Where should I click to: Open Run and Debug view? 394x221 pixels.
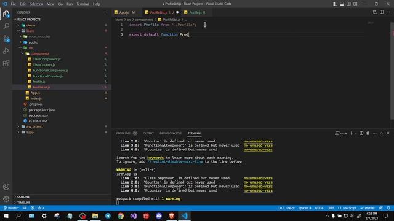(6, 51)
